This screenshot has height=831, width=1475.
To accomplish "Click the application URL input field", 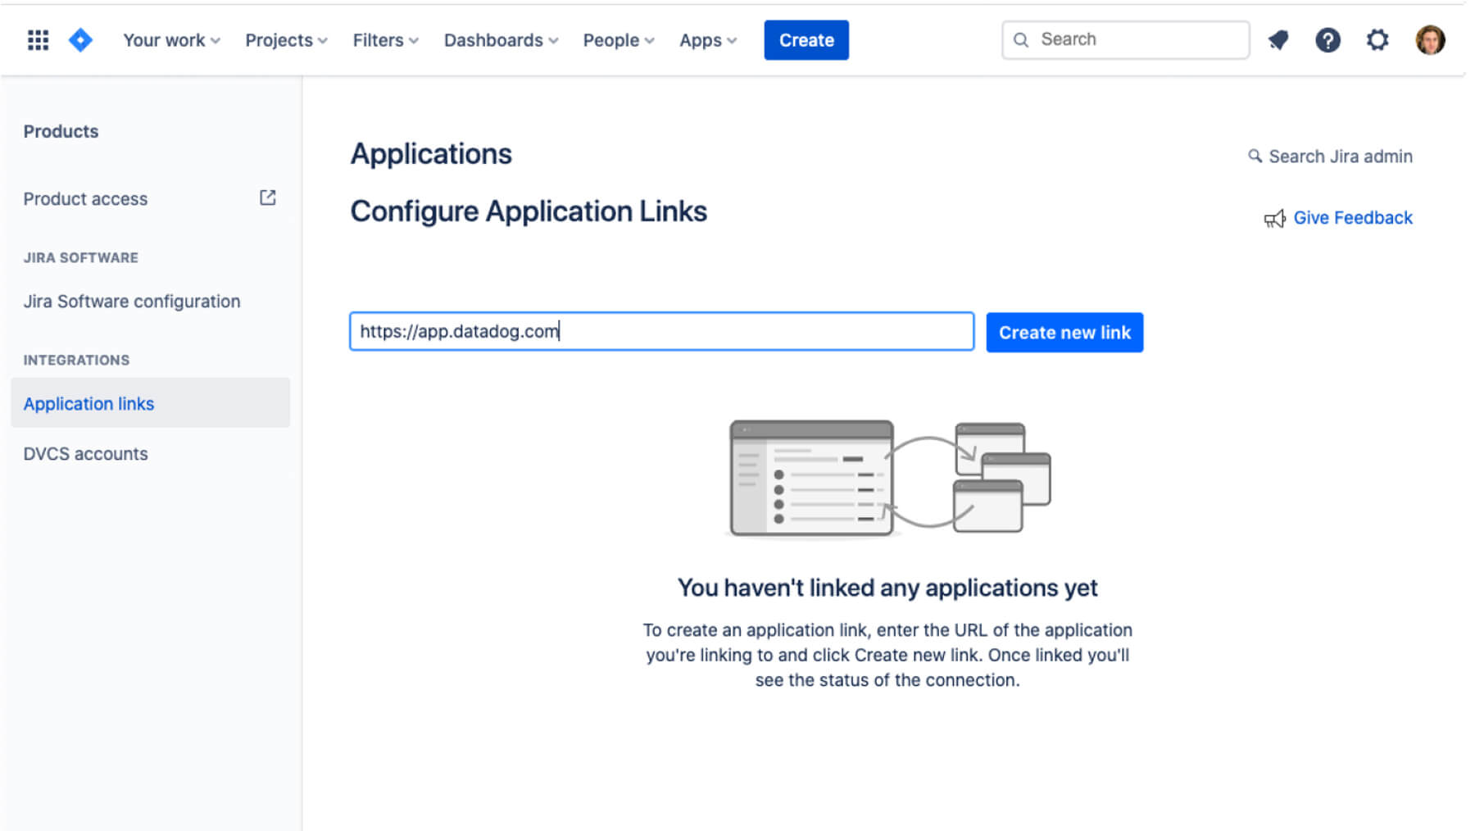I will tap(661, 332).
